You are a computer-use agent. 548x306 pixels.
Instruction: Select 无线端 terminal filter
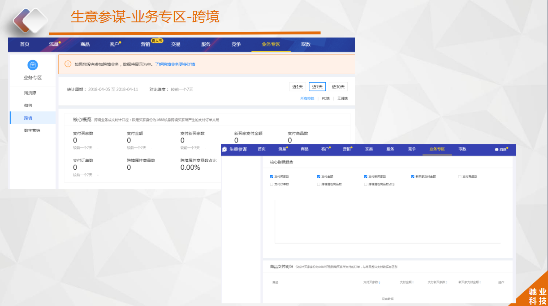click(x=342, y=98)
